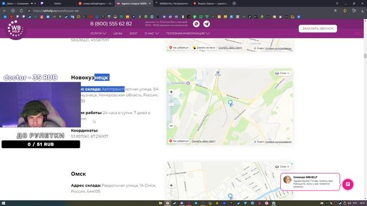Open the БЛОГ menu item
This screenshot has width=367, height=206.
point(134,33)
